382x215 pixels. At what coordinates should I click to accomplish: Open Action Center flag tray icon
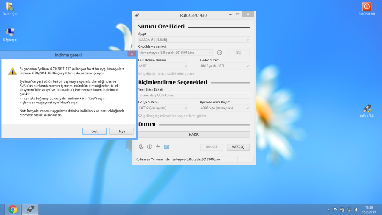pos(335,209)
